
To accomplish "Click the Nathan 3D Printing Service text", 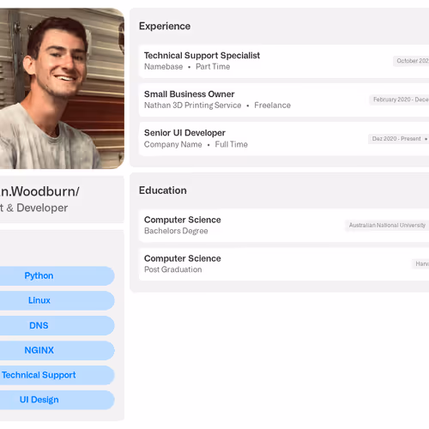I will point(193,106).
